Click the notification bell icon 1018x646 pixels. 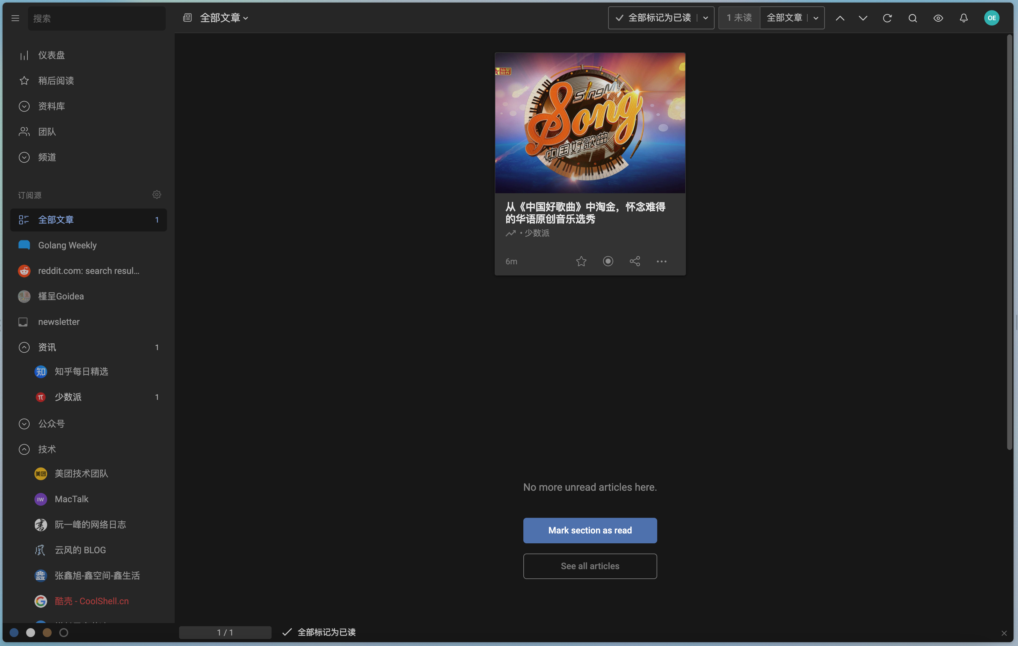(963, 18)
